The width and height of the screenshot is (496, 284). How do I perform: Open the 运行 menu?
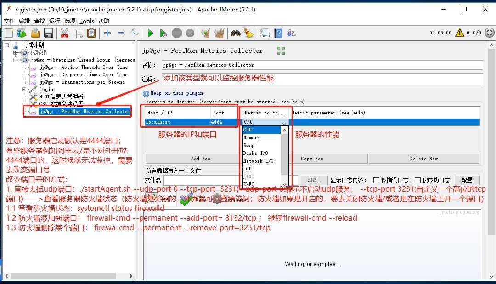54,21
